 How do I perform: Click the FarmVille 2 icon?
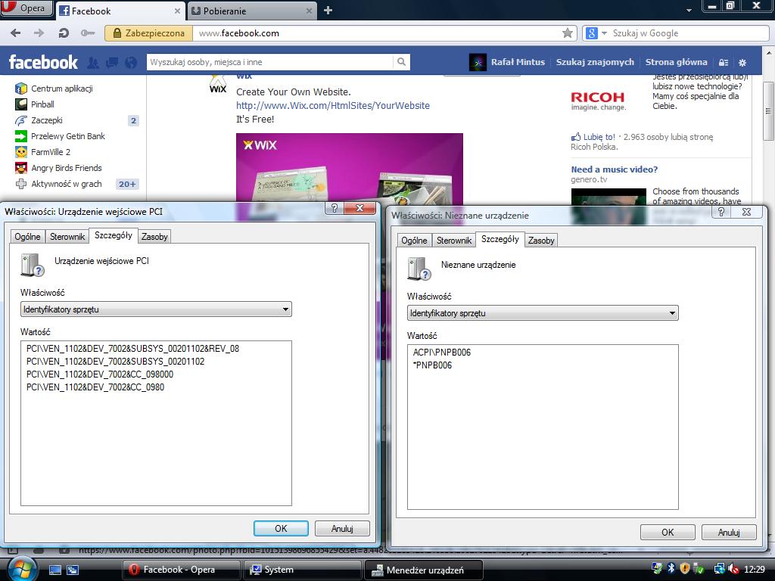pyautogui.click(x=21, y=151)
